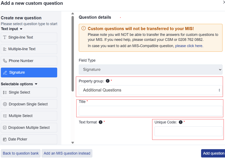The height and width of the screenshot is (161, 225).
Task: Click the scrollbar down arrow
Action: tap(73, 143)
